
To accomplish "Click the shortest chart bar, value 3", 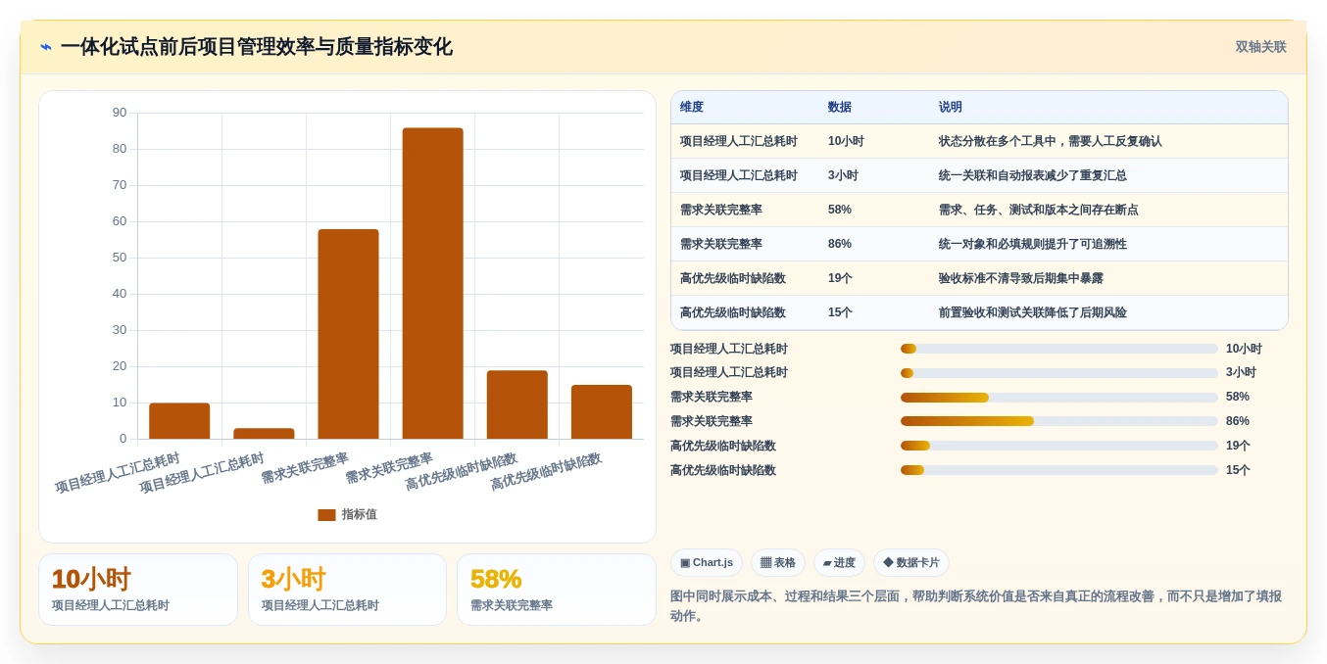I will [264, 434].
